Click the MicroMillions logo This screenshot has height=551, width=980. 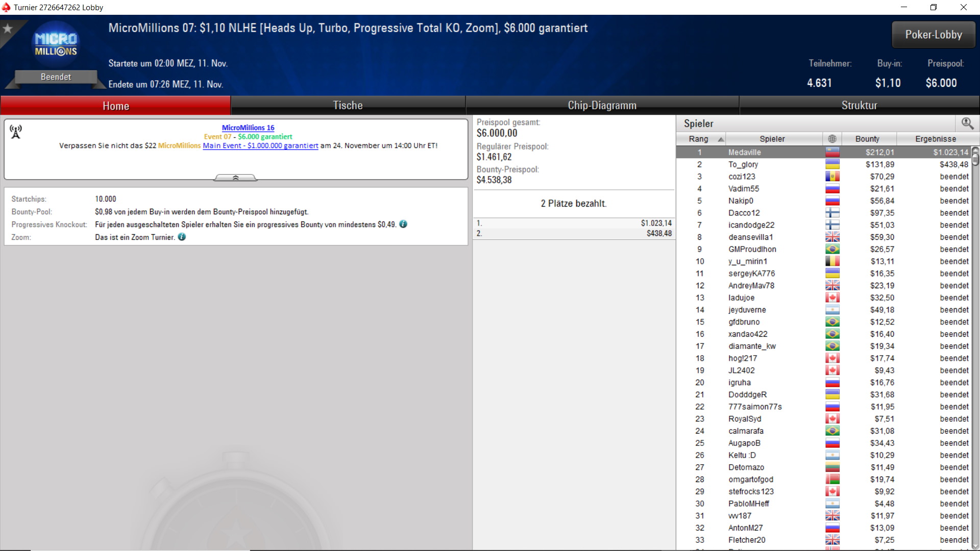[x=56, y=44]
